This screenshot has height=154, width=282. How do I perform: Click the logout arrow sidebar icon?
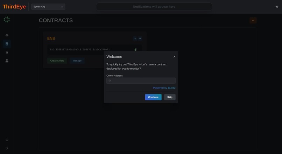pos(7,148)
